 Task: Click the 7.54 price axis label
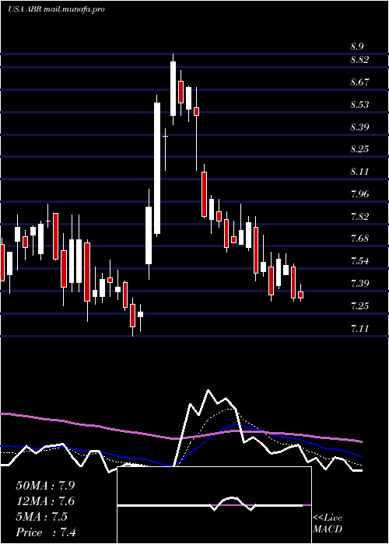coord(359,261)
